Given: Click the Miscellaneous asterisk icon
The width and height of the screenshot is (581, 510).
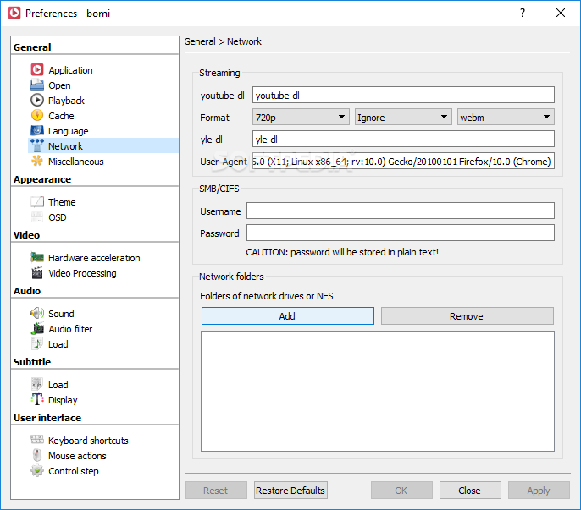Looking at the screenshot, I should click(37, 161).
